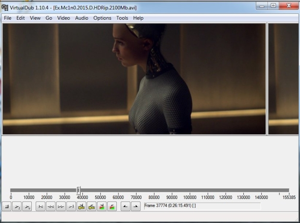Image resolution: width=300 pixels, height=223 pixels.
Task: Step backward one frame
Action: (x=51, y=207)
